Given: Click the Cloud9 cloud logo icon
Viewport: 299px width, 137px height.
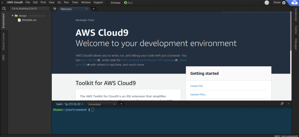Looking at the screenshot, I should click(295, 3).
